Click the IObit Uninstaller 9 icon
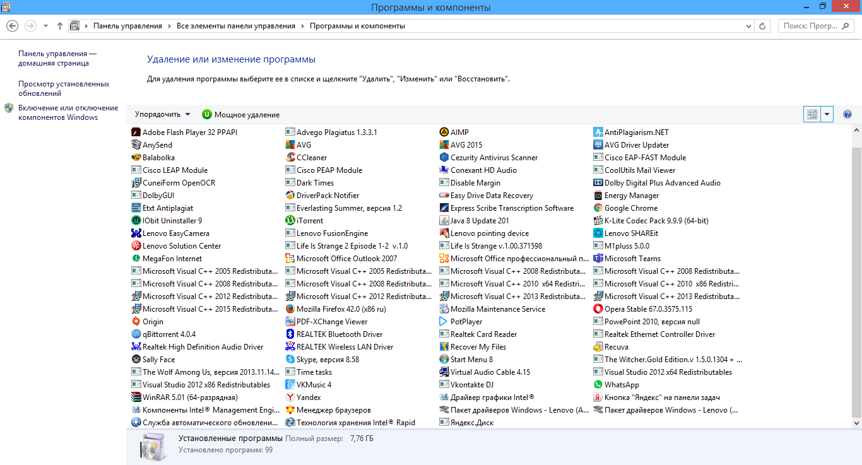The height and width of the screenshot is (465, 862). coord(136,221)
